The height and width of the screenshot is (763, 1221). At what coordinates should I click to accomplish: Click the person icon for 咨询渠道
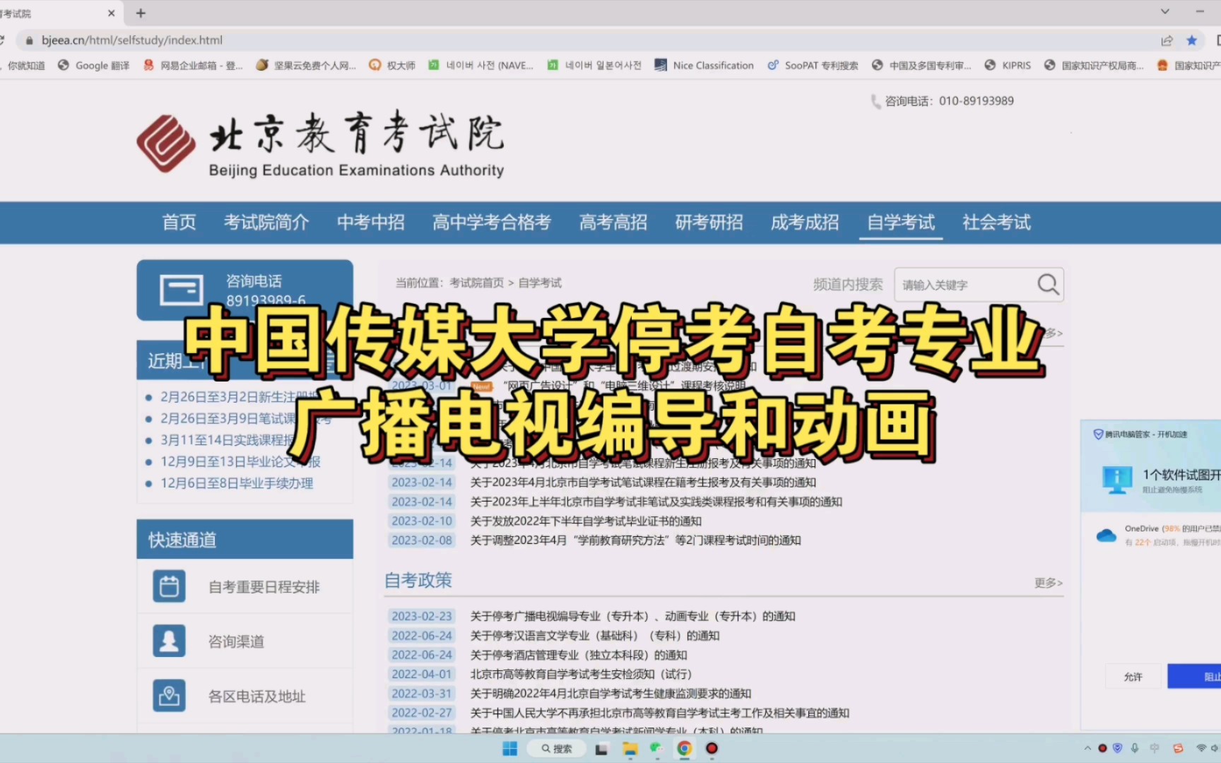point(169,641)
